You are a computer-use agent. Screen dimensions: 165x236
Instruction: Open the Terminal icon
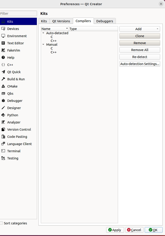pyautogui.click(x=3, y=151)
